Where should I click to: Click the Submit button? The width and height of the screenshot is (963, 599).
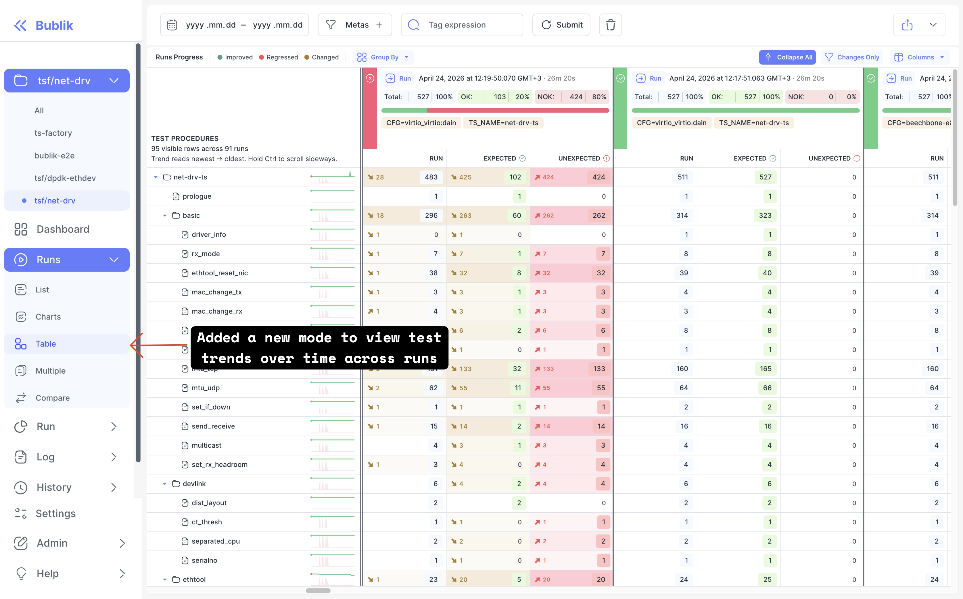561,25
